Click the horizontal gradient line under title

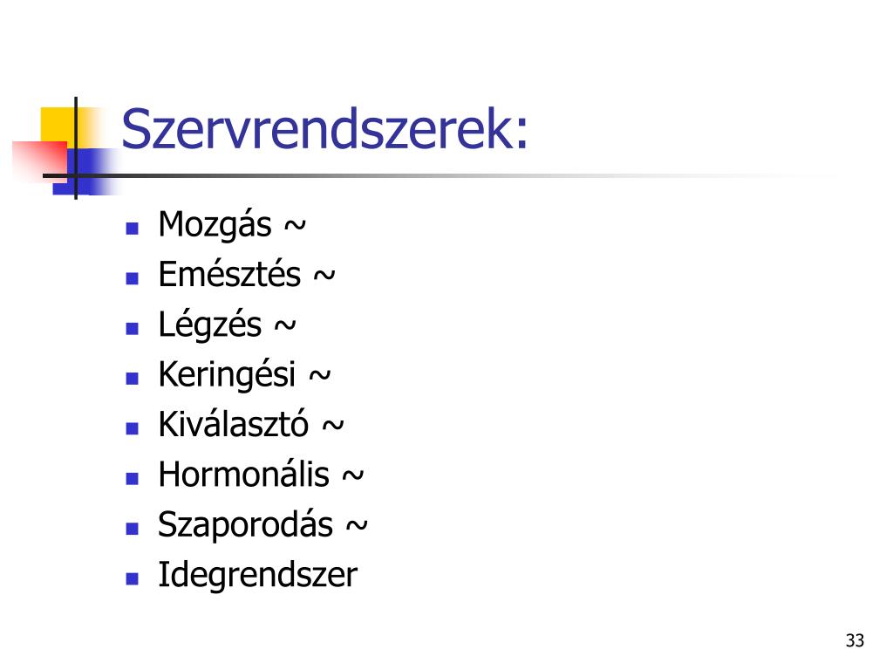click(439, 175)
